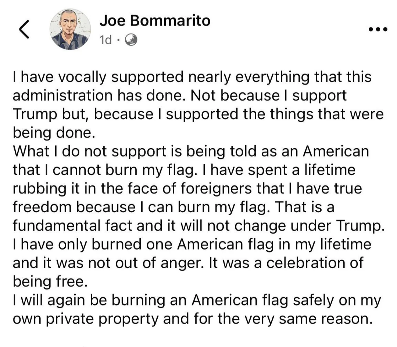Click the line starting "Trump but, because"
Image resolution: width=397 pixels, height=347 pixels.
point(198,114)
